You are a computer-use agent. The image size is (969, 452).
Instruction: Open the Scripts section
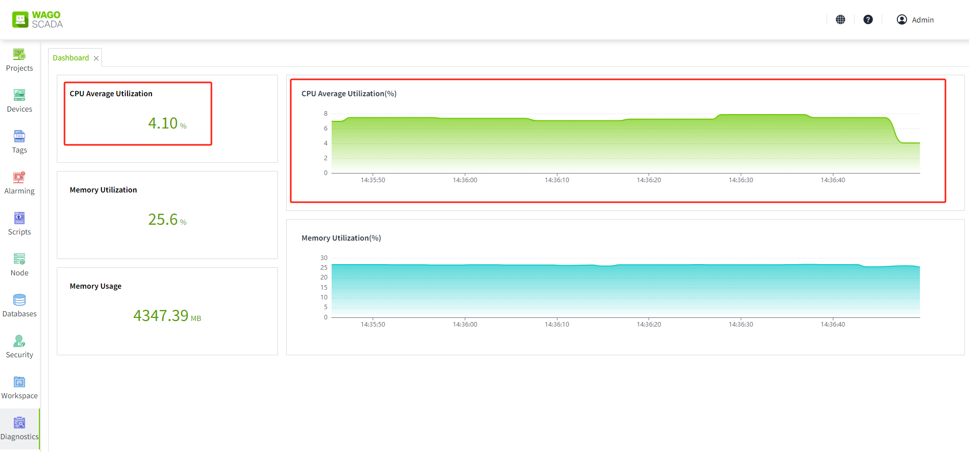pos(19,224)
